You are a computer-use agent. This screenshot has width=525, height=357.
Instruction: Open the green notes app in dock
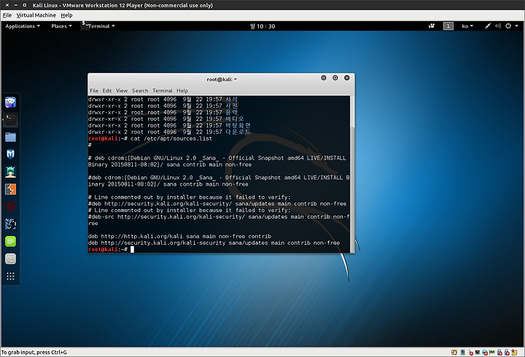point(10,241)
